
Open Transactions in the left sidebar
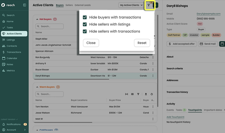pos(14,52)
